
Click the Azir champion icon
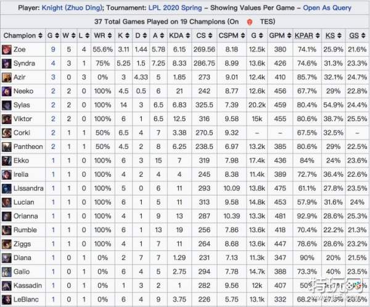(7, 77)
